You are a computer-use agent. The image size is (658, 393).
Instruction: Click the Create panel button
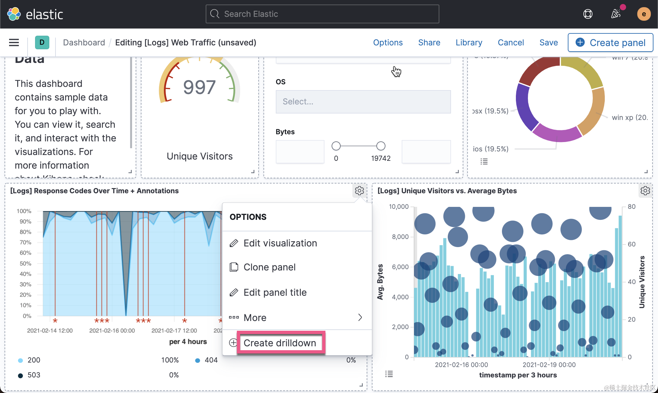(610, 42)
